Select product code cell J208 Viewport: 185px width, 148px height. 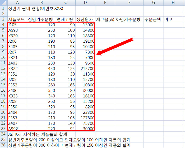point(17,101)
